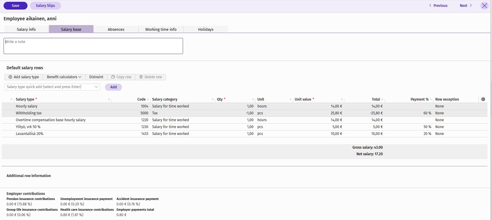Viewport: 492px width, 220px height.
Task: Click Employer payments total value 0.80 €
Action: (121, 215)
